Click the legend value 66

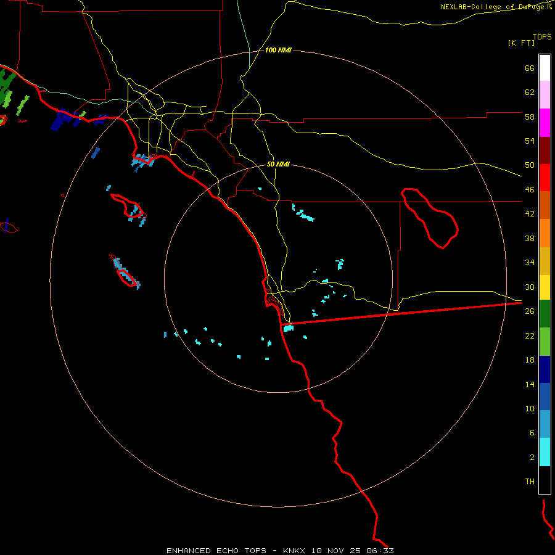tap(530, 68)
